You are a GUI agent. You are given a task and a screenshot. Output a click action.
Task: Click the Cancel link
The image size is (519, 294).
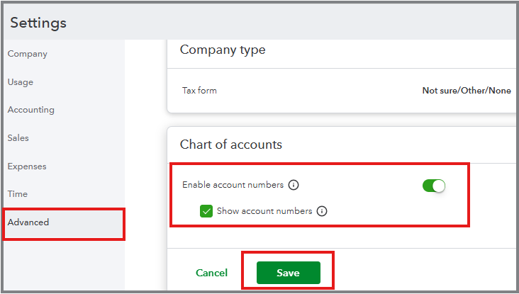tap(211, 273)
